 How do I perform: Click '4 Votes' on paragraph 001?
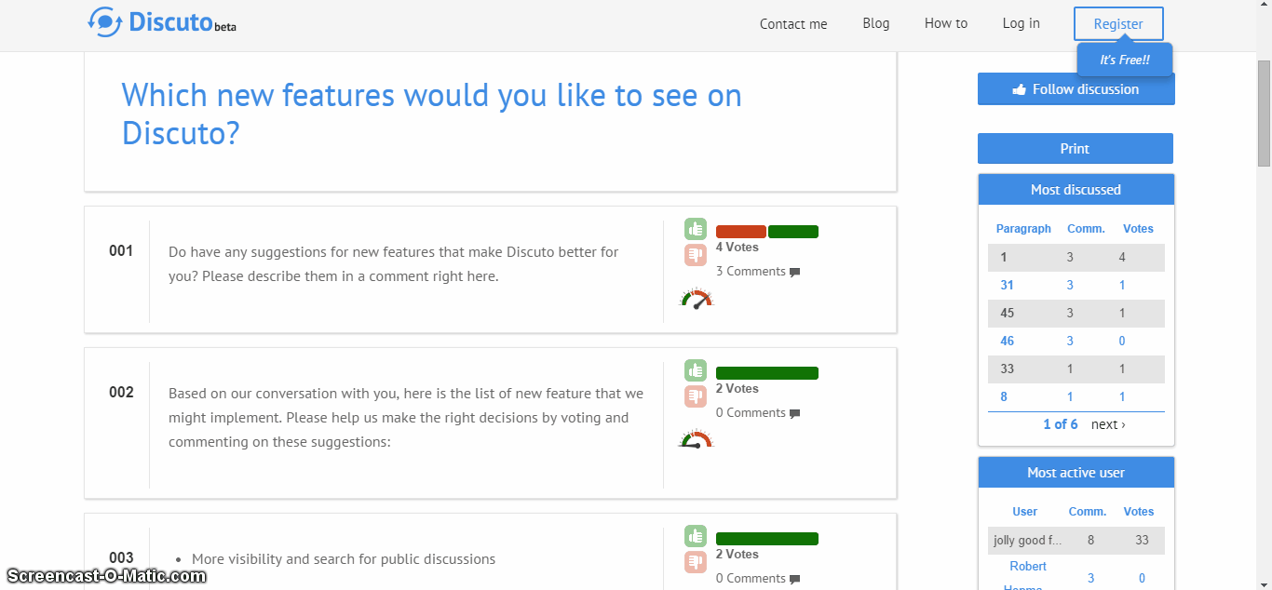click(x=737, y=248)
